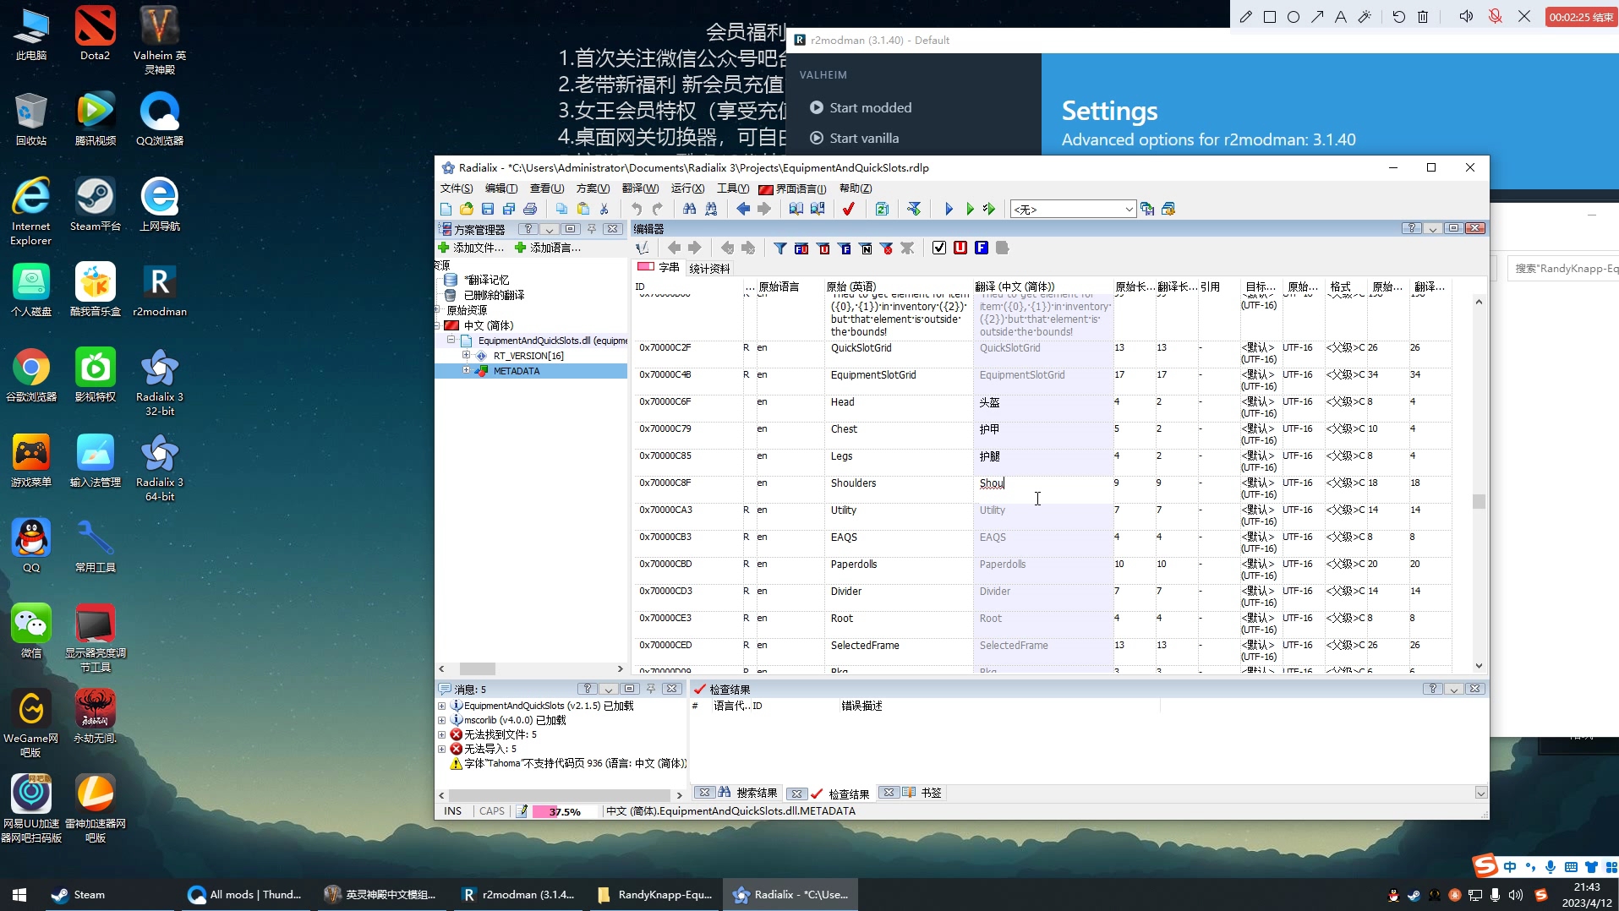
Task: Open the dropdown arrow on Editor panel header
Action: pyautogui.click(x=1432, y=229)
